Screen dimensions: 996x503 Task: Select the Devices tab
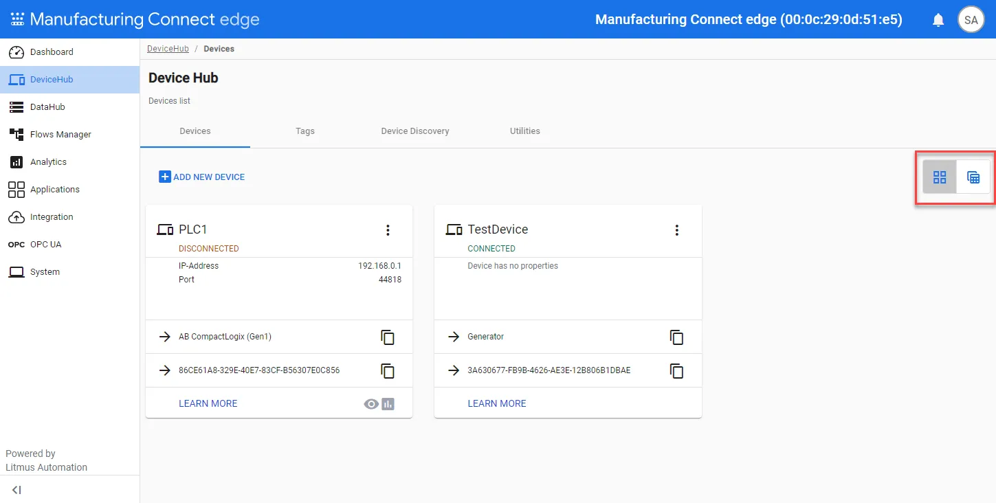[x=195, y=131]
